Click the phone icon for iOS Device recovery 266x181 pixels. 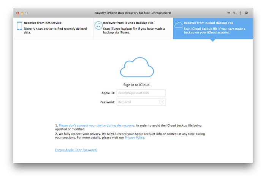[19, 26]
